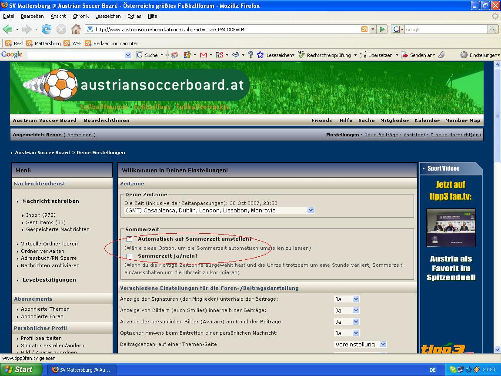
Task: Reload the page with the refresh icon
Action: 47,30
